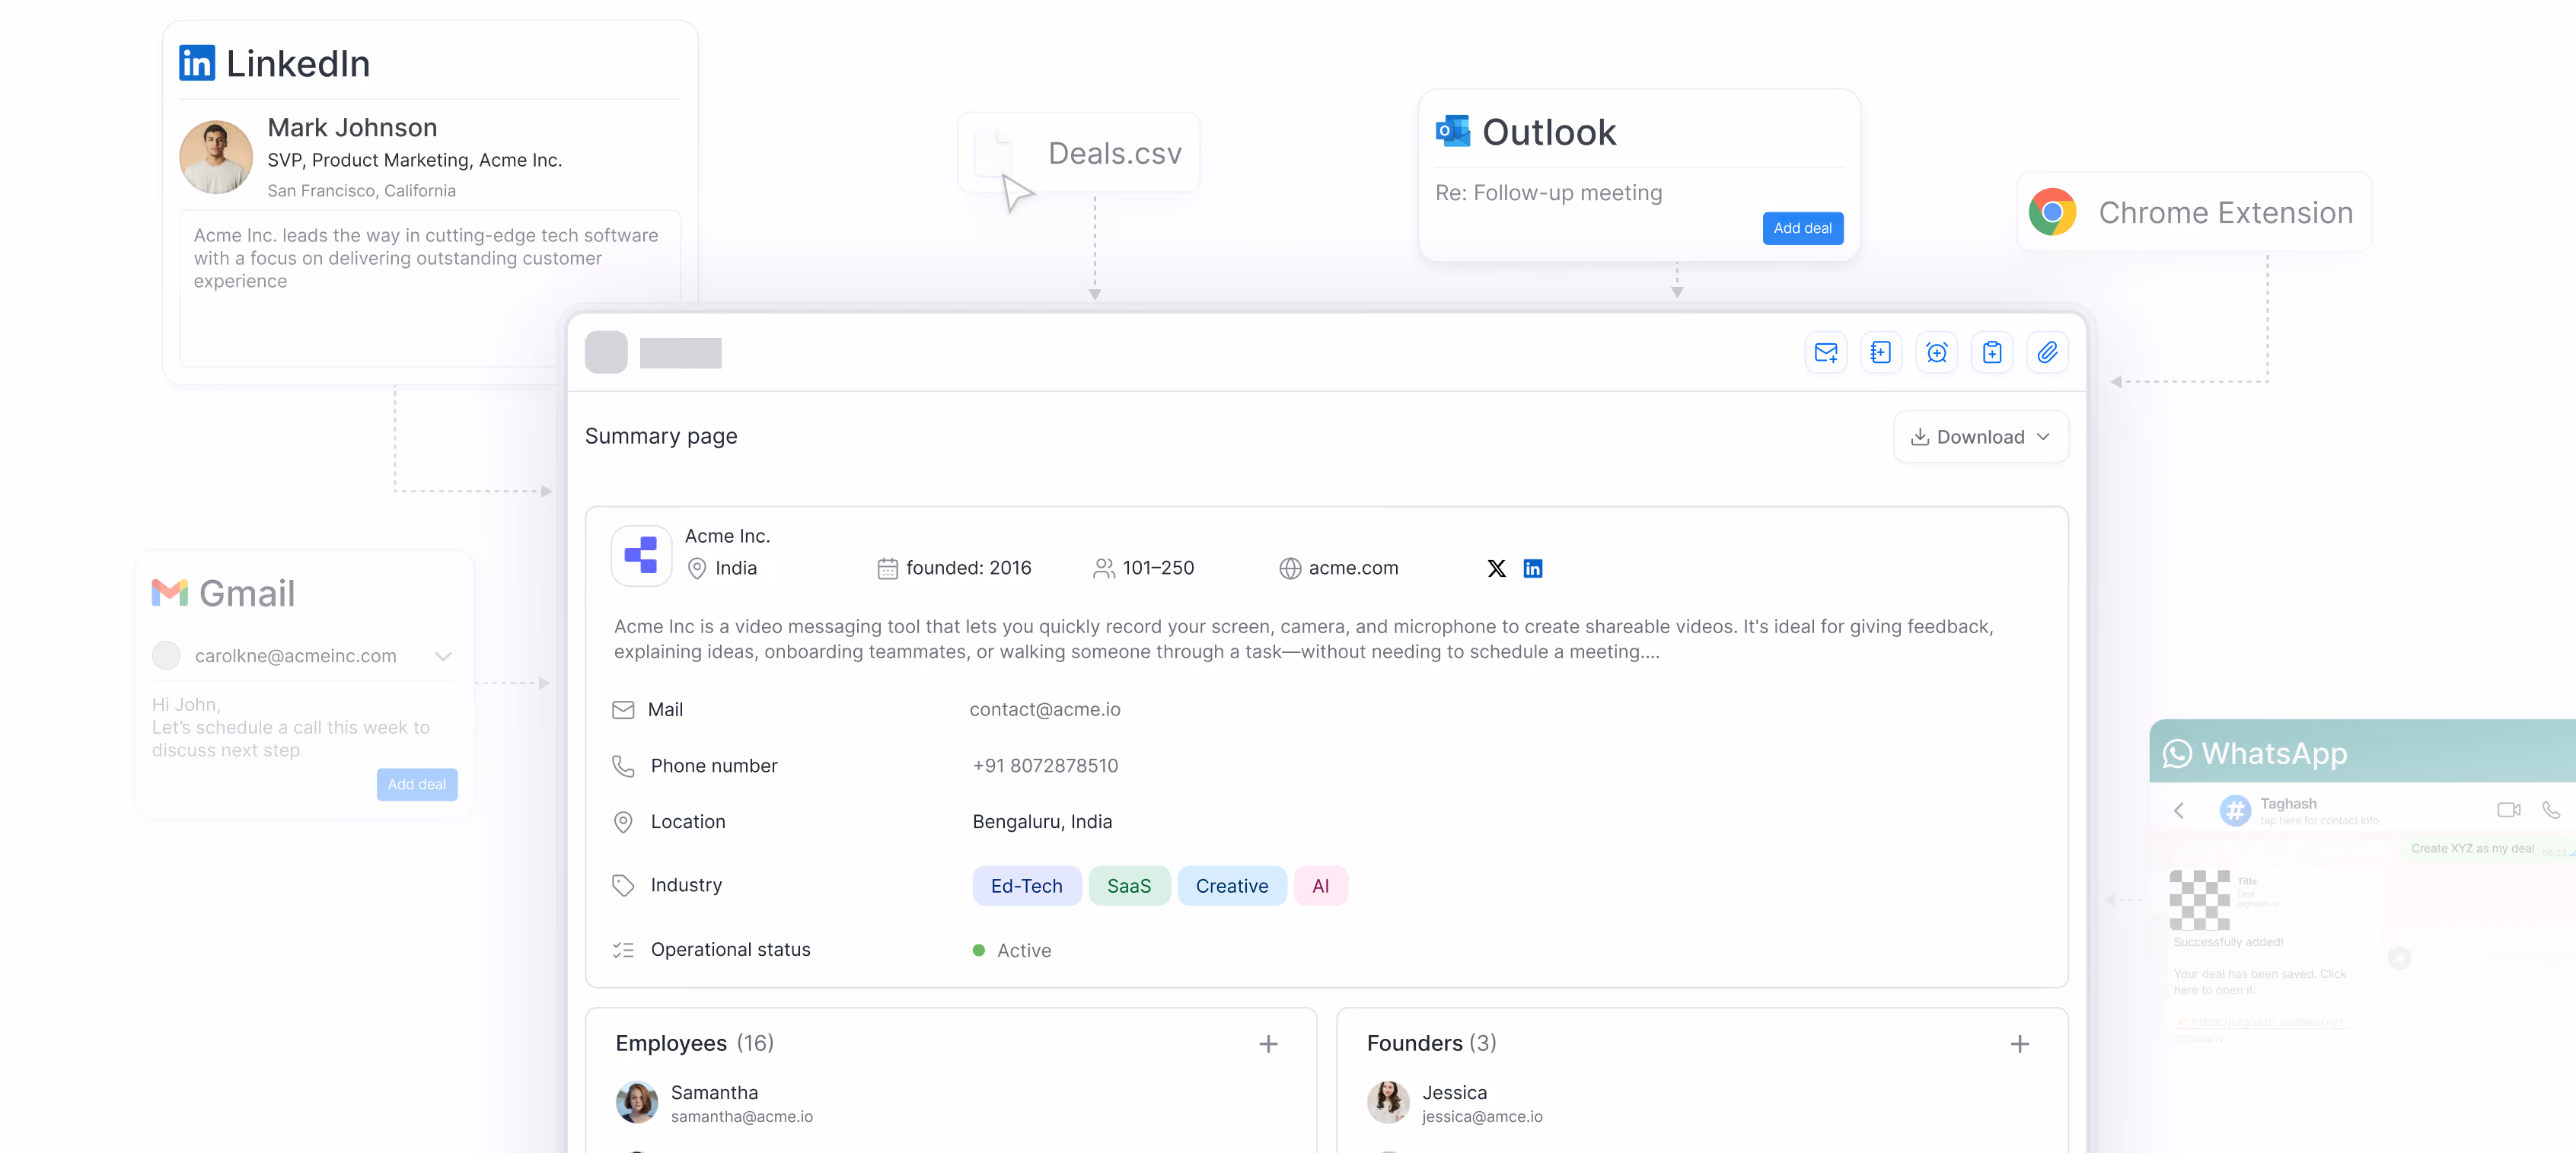Image resolution: width=2576 pixels, height=1153 pixels.
Task: Open the Download dropdown menu
Action: (x=1981, y=437)
